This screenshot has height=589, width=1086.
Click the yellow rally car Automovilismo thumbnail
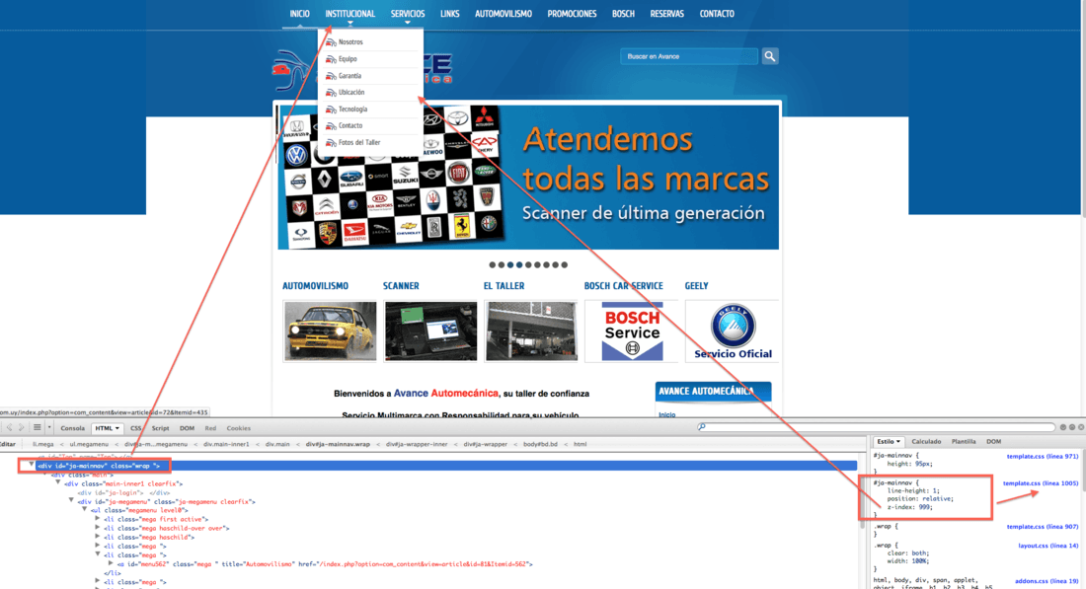[x=330, y=331]
